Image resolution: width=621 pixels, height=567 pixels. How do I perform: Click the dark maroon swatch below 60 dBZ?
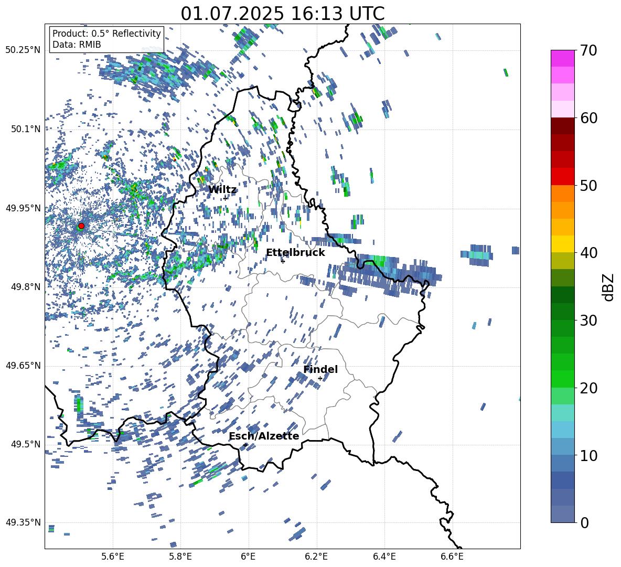(562, 126)
